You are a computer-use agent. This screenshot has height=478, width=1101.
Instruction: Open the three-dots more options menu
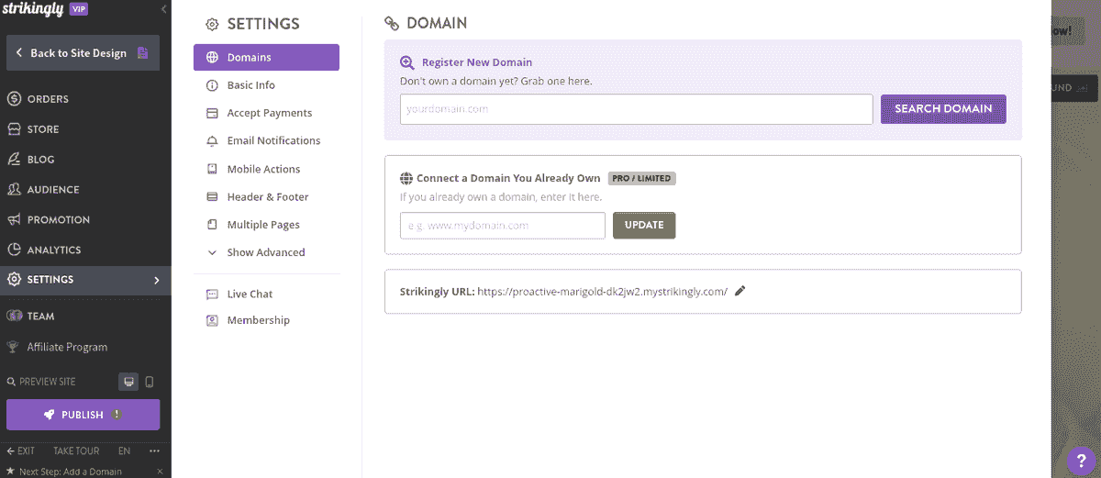click(x=154, y=450)
